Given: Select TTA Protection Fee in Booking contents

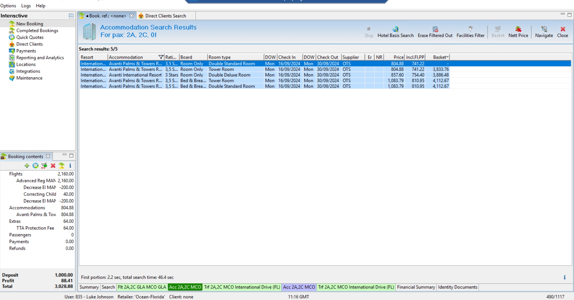Looking at the screenshot, I should (x=35, y=228).
